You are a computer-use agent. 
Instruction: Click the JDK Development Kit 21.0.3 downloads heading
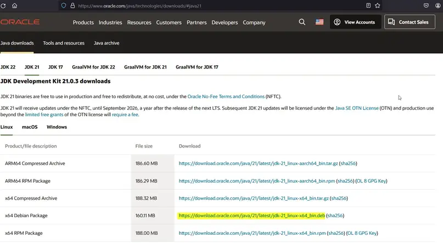[x=55, y=81]
